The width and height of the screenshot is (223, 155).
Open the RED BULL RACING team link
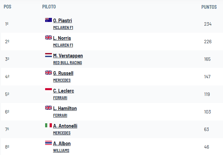click(x=67, y=63)
